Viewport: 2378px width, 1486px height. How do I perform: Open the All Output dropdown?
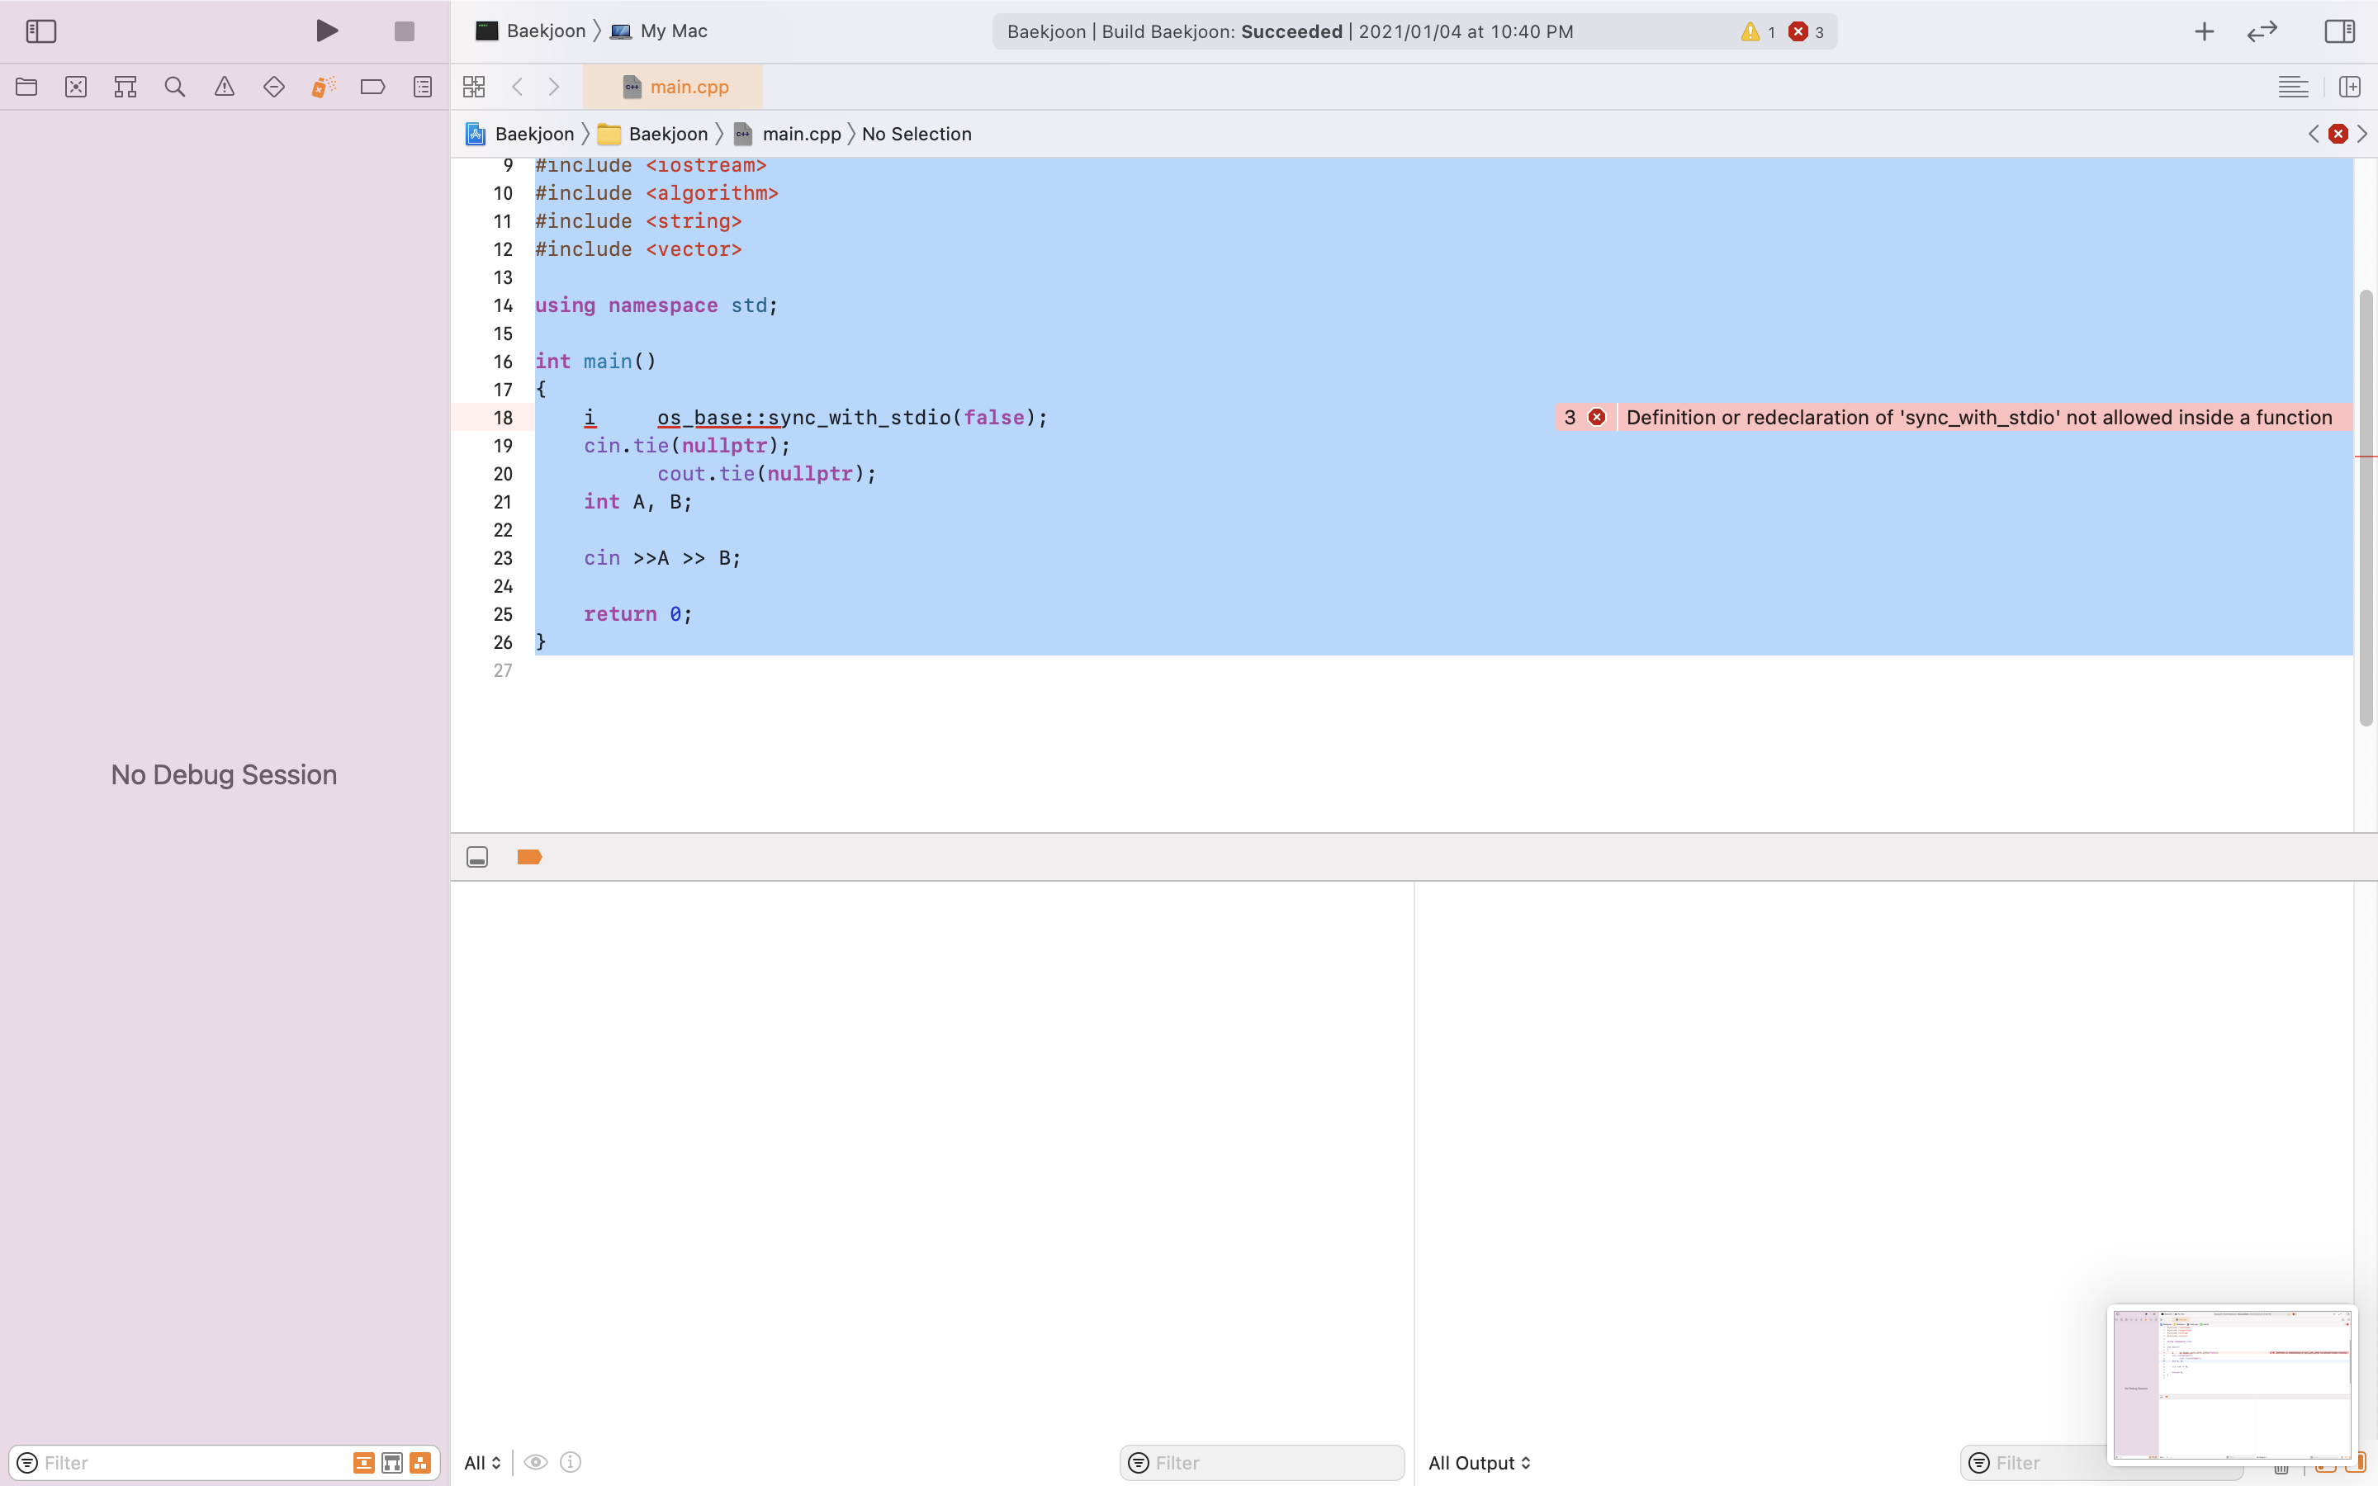(x=1479, y=1462)
